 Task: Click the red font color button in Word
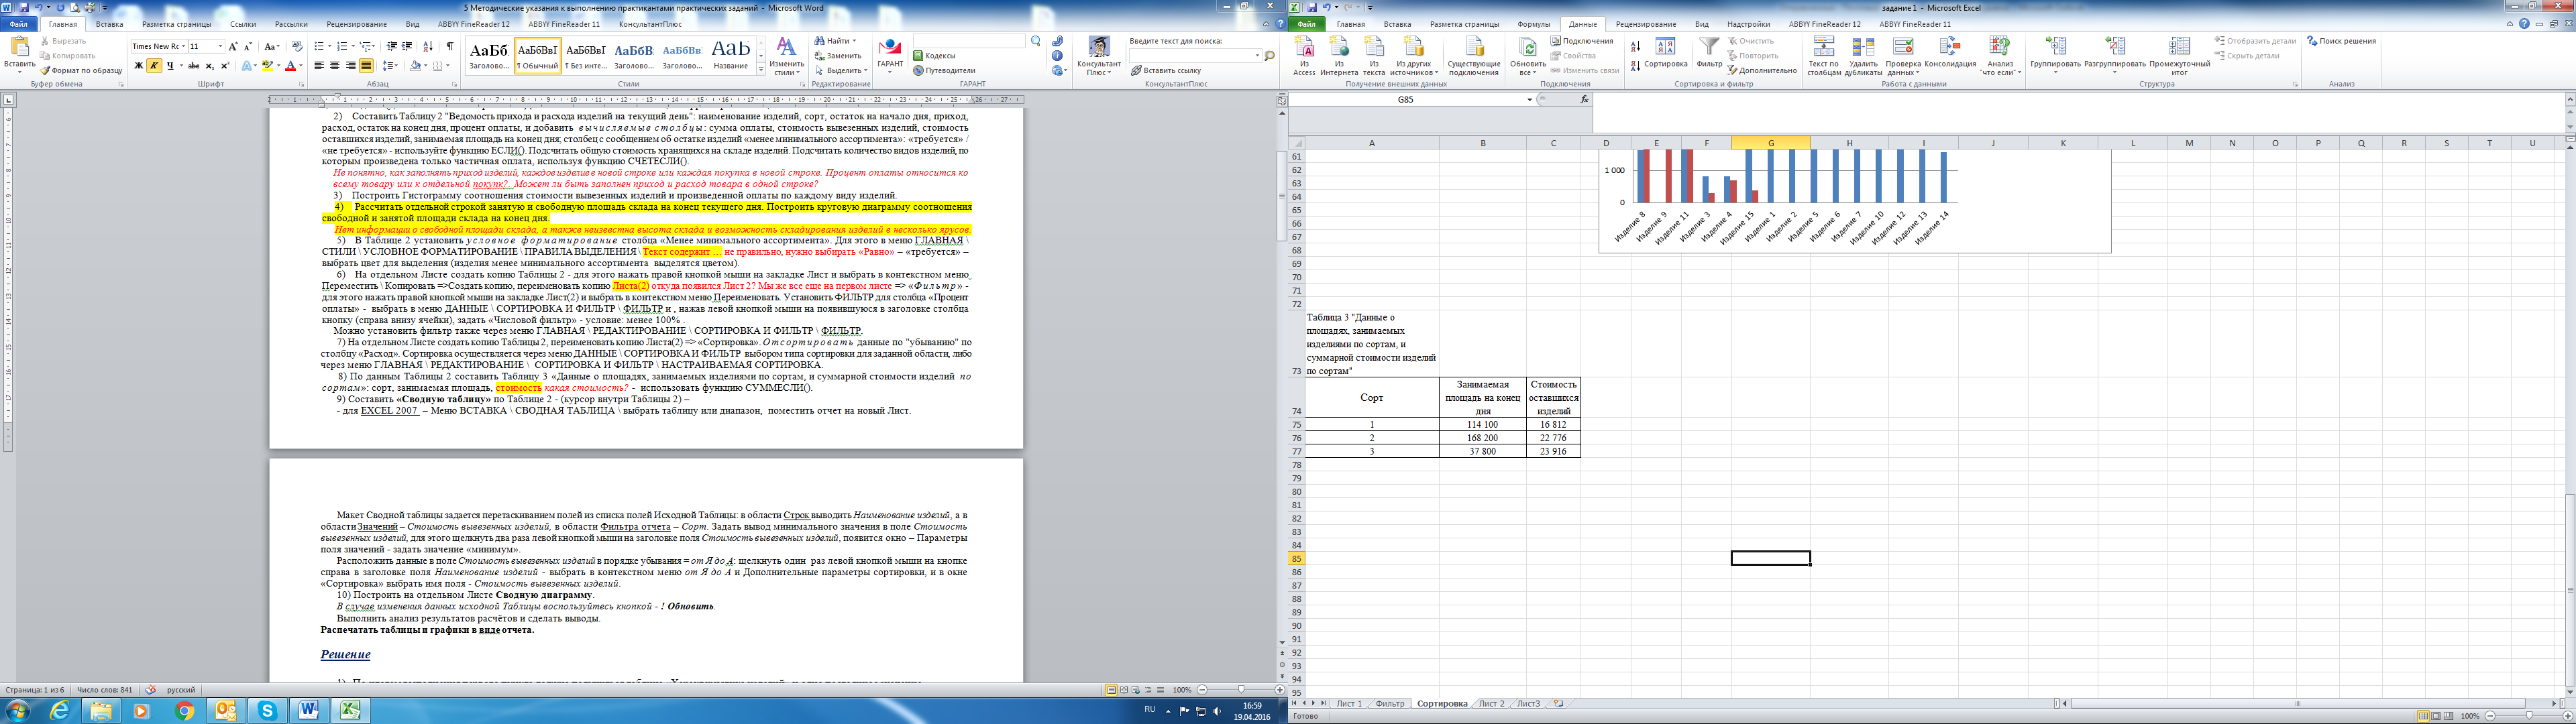pos(290,66)
